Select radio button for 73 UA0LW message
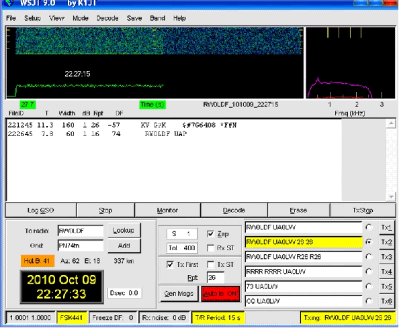 coord(369,286)
